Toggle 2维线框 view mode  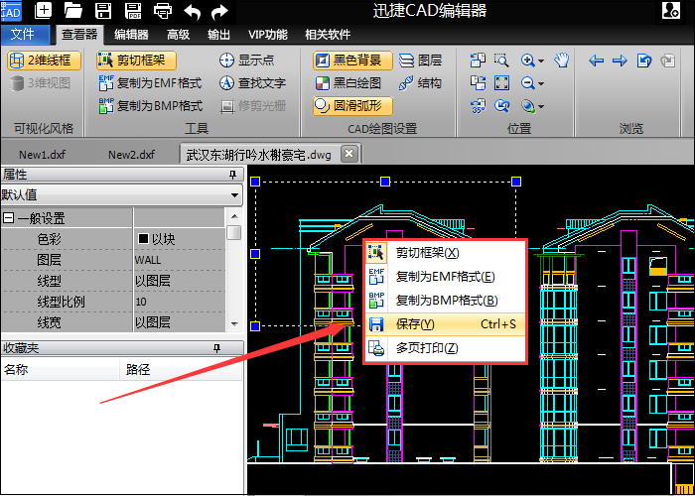44,61
